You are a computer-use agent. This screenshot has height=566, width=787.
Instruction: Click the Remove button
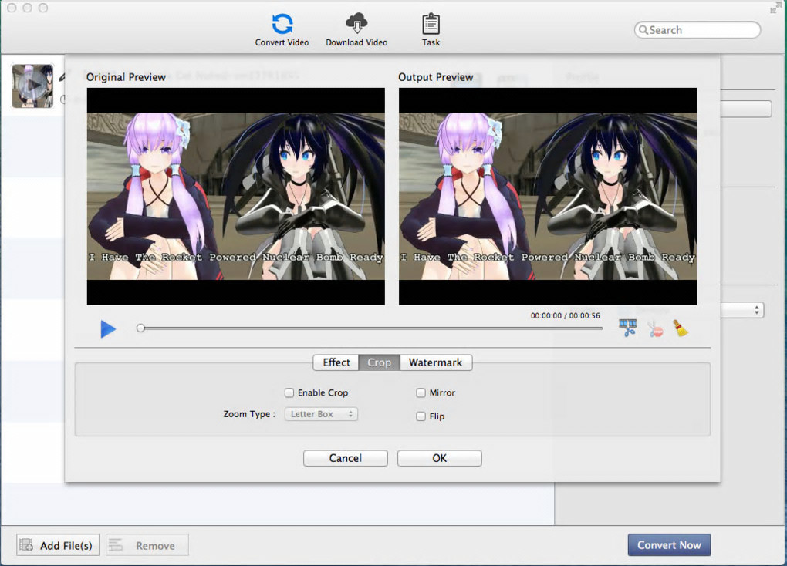pos(147,545)
